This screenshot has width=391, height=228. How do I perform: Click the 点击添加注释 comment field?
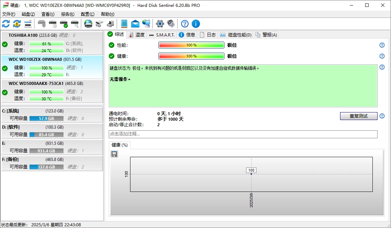pos(243,134)
